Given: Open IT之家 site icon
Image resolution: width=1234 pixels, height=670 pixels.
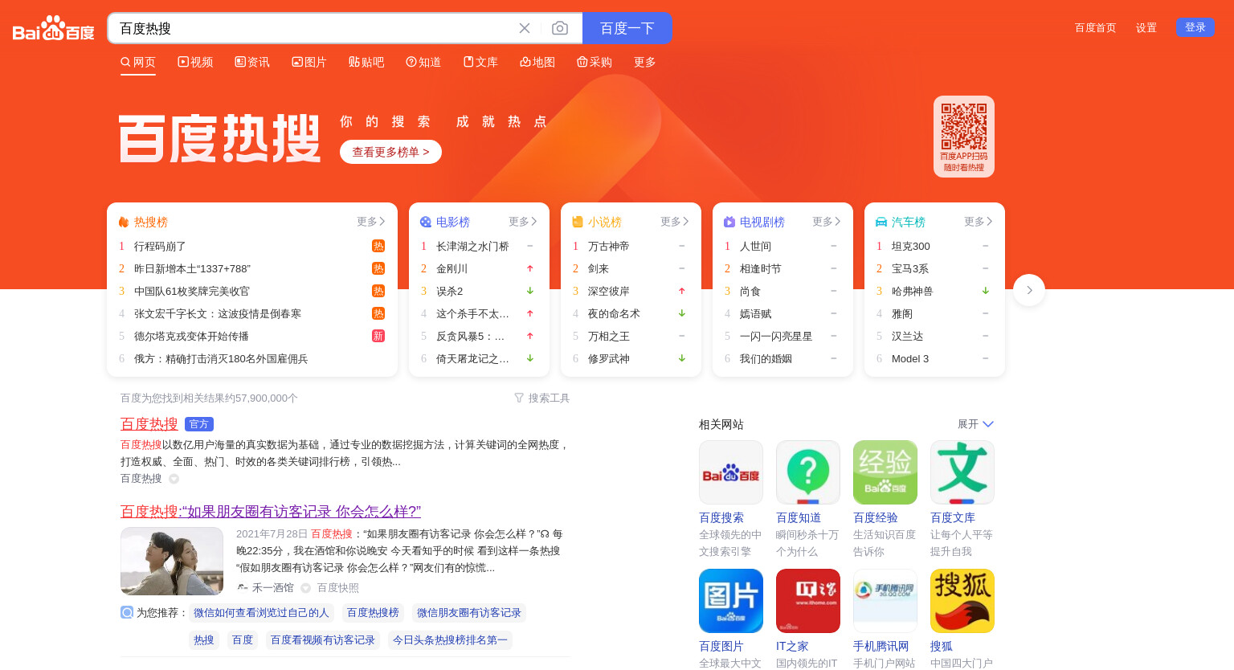Looking at the screenshot, I should coord(808,601).
